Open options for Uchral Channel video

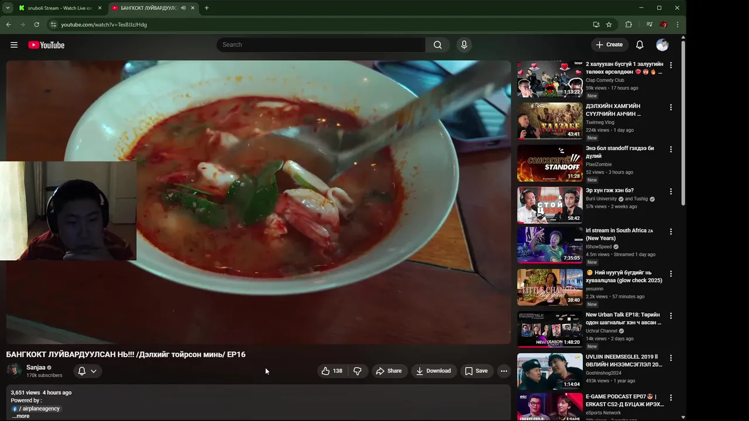click(x=671, y=316)
